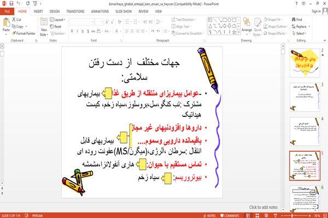
Task: Open the Text Direction dropdown
Action: 184,20
